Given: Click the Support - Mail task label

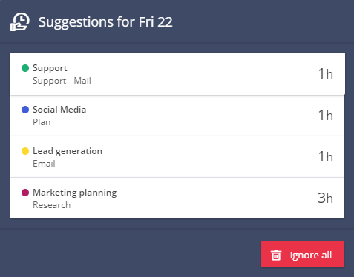Looking at the screenshot, I should 62,81.
